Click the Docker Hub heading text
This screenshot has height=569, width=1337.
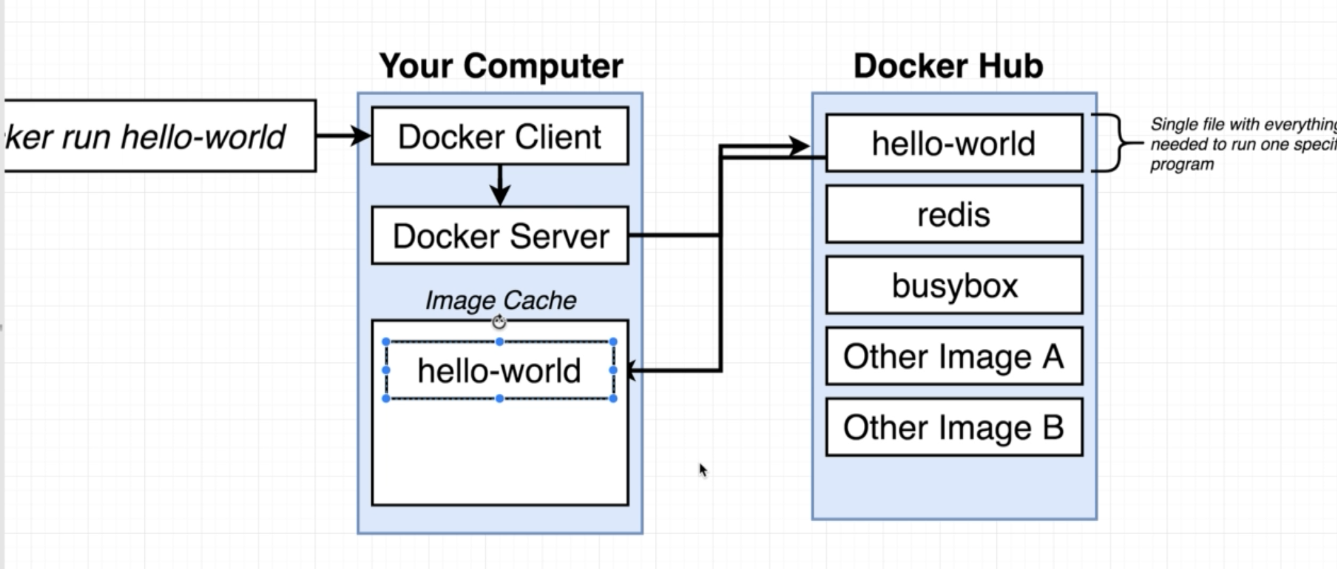(x=948, y=66)
